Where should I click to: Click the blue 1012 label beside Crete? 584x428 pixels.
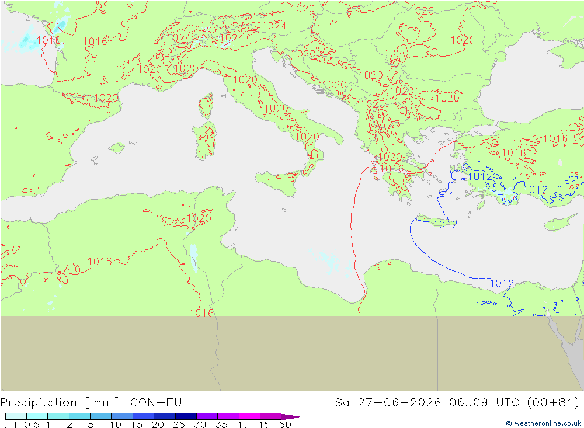pos(446,224)
